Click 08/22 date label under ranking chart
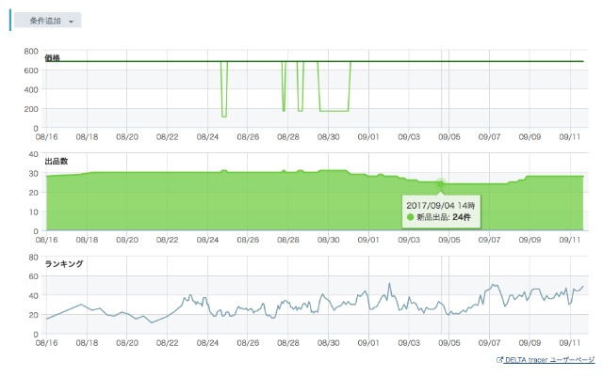This screenshot has height=376, width=603. click(168, 343)
